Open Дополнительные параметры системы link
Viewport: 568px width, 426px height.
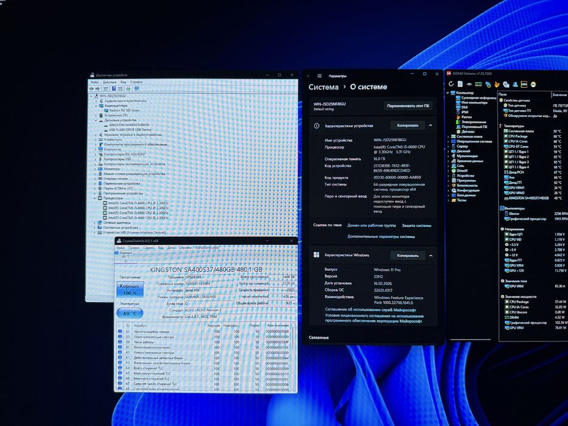point(381,237)
